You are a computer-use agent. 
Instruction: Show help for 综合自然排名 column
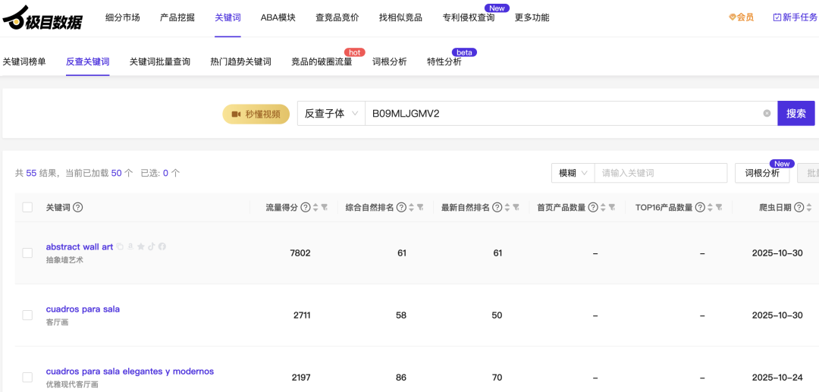pyautogui.click(x=401, y=207)
